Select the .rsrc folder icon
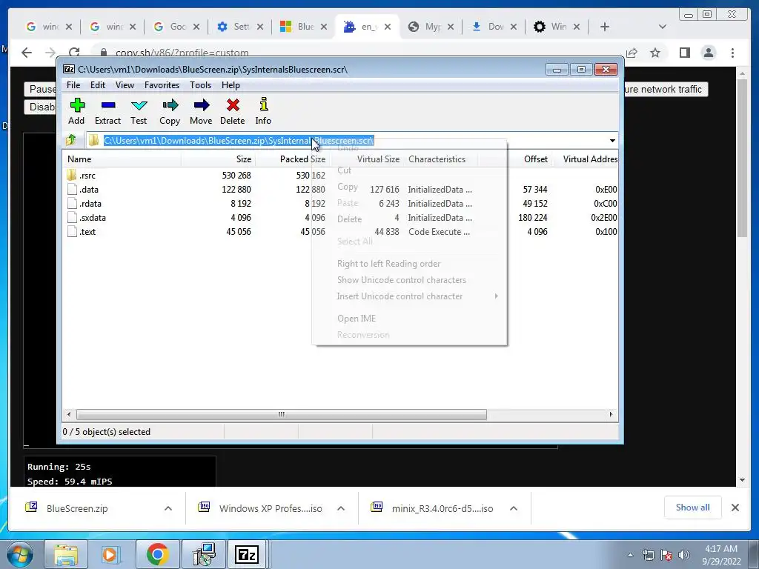Image resolution: width=759 pixels, height=569 pixels. tap(72, 175)
